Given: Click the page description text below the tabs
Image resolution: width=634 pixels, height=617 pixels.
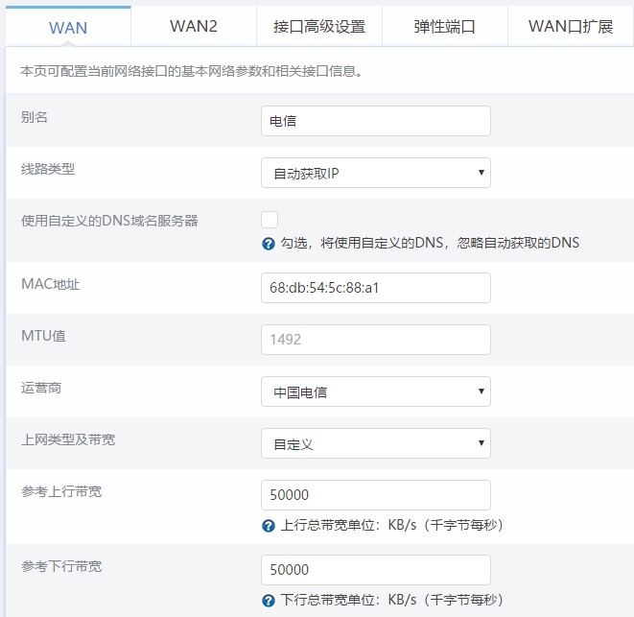Looking at the screenshot, I should (x=191, y=72).
